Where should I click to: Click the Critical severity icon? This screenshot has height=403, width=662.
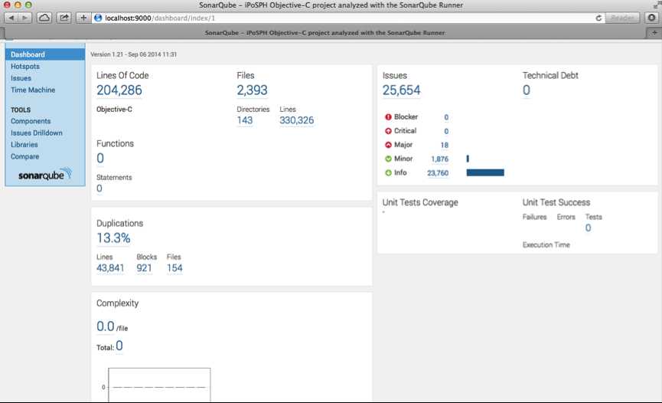tap(388, 131)
